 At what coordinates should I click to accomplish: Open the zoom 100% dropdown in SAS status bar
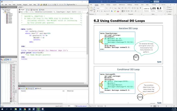(74, 106)
